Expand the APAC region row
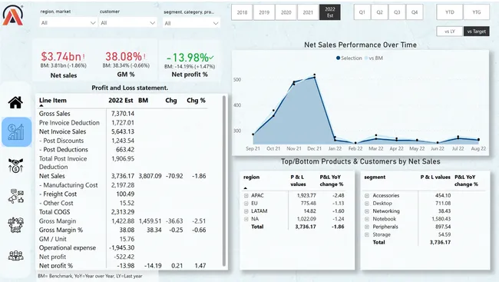The image size is (499, 282). 246,195
